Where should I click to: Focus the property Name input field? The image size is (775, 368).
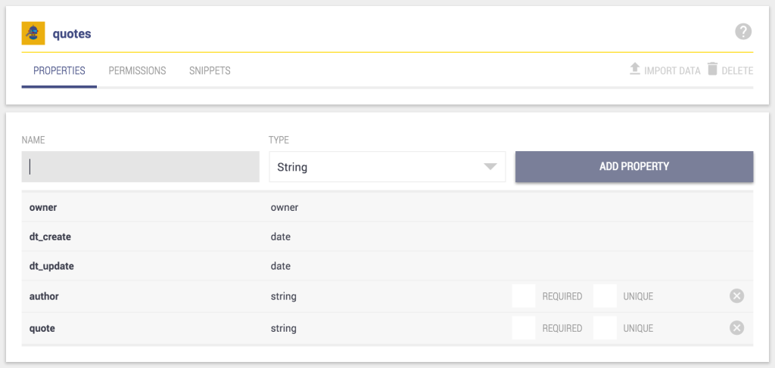pyautogui.click(x=140, y=167)
